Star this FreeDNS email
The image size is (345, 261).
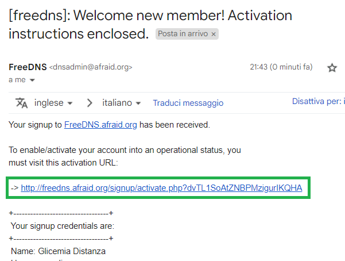coord(332,68)
